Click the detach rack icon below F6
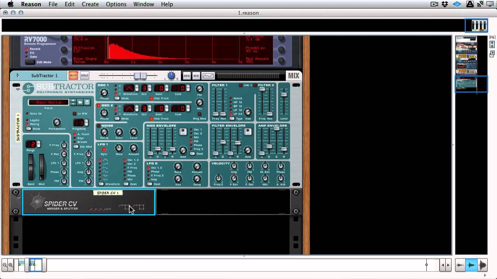Viewport: 497px width, 279px height. [492, 54]
